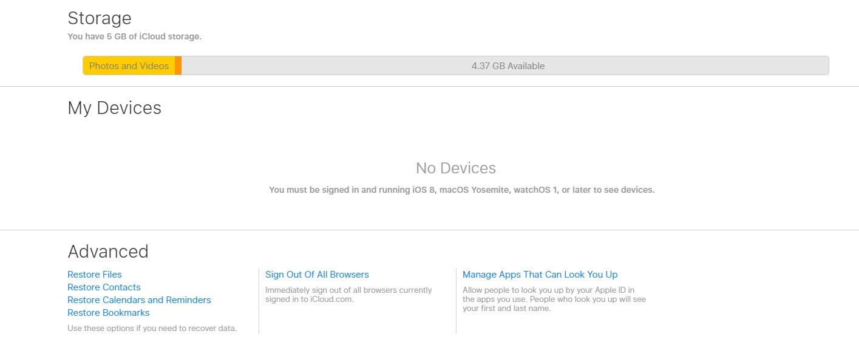Click the 4.37 GB Available bar area
This screenshot has height=351, width=859.
505,65
